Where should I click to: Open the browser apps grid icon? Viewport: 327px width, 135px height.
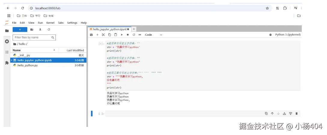click(9, 16)
